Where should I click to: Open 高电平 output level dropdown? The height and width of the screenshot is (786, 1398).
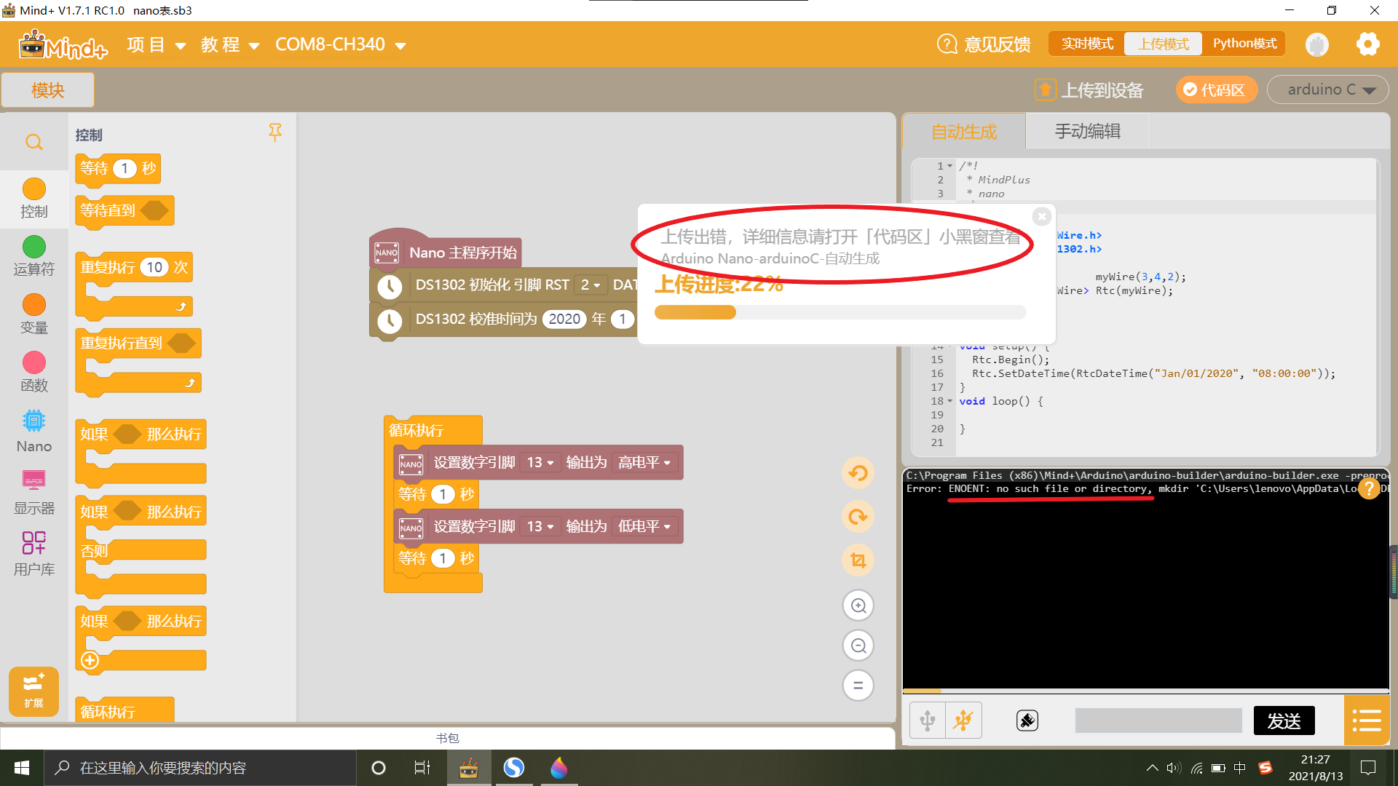point(644,463)
